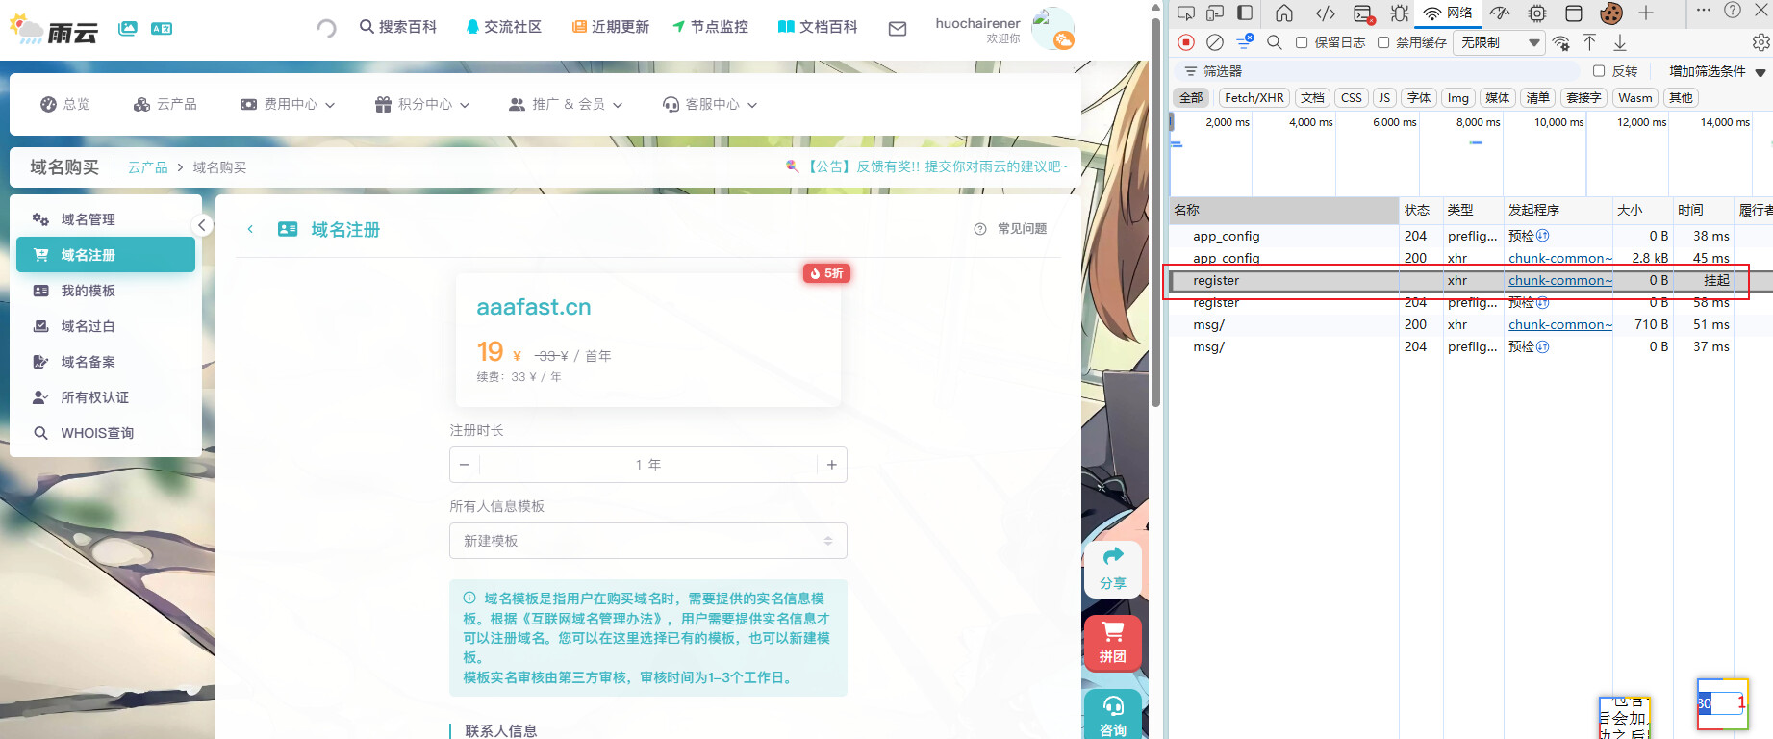Viewport: 1773px width, 739px height.
Task: Stop recording network log
Action: [1186, 42]
